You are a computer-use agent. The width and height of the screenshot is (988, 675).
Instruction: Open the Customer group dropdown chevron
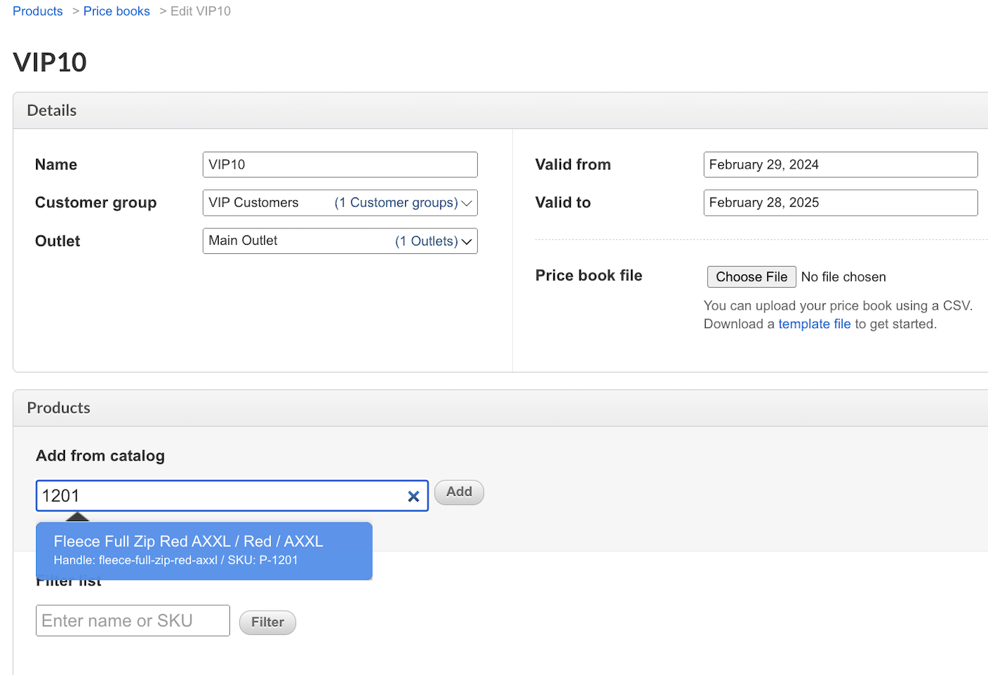[466, 202]
